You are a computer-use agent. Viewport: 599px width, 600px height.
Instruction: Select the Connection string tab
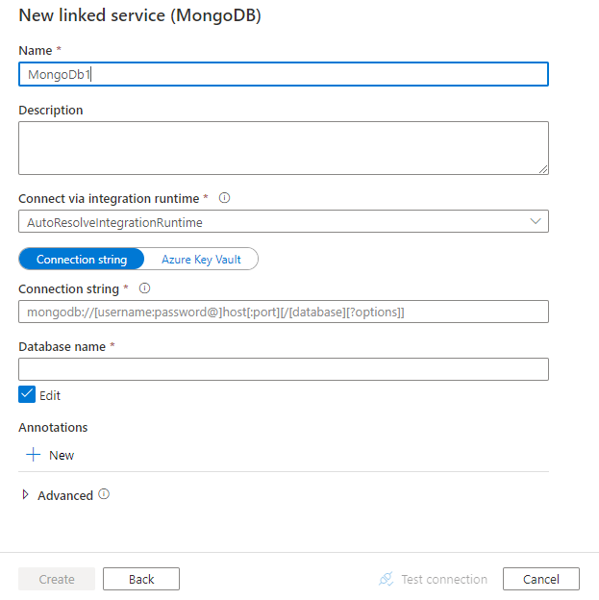[81, 260]
